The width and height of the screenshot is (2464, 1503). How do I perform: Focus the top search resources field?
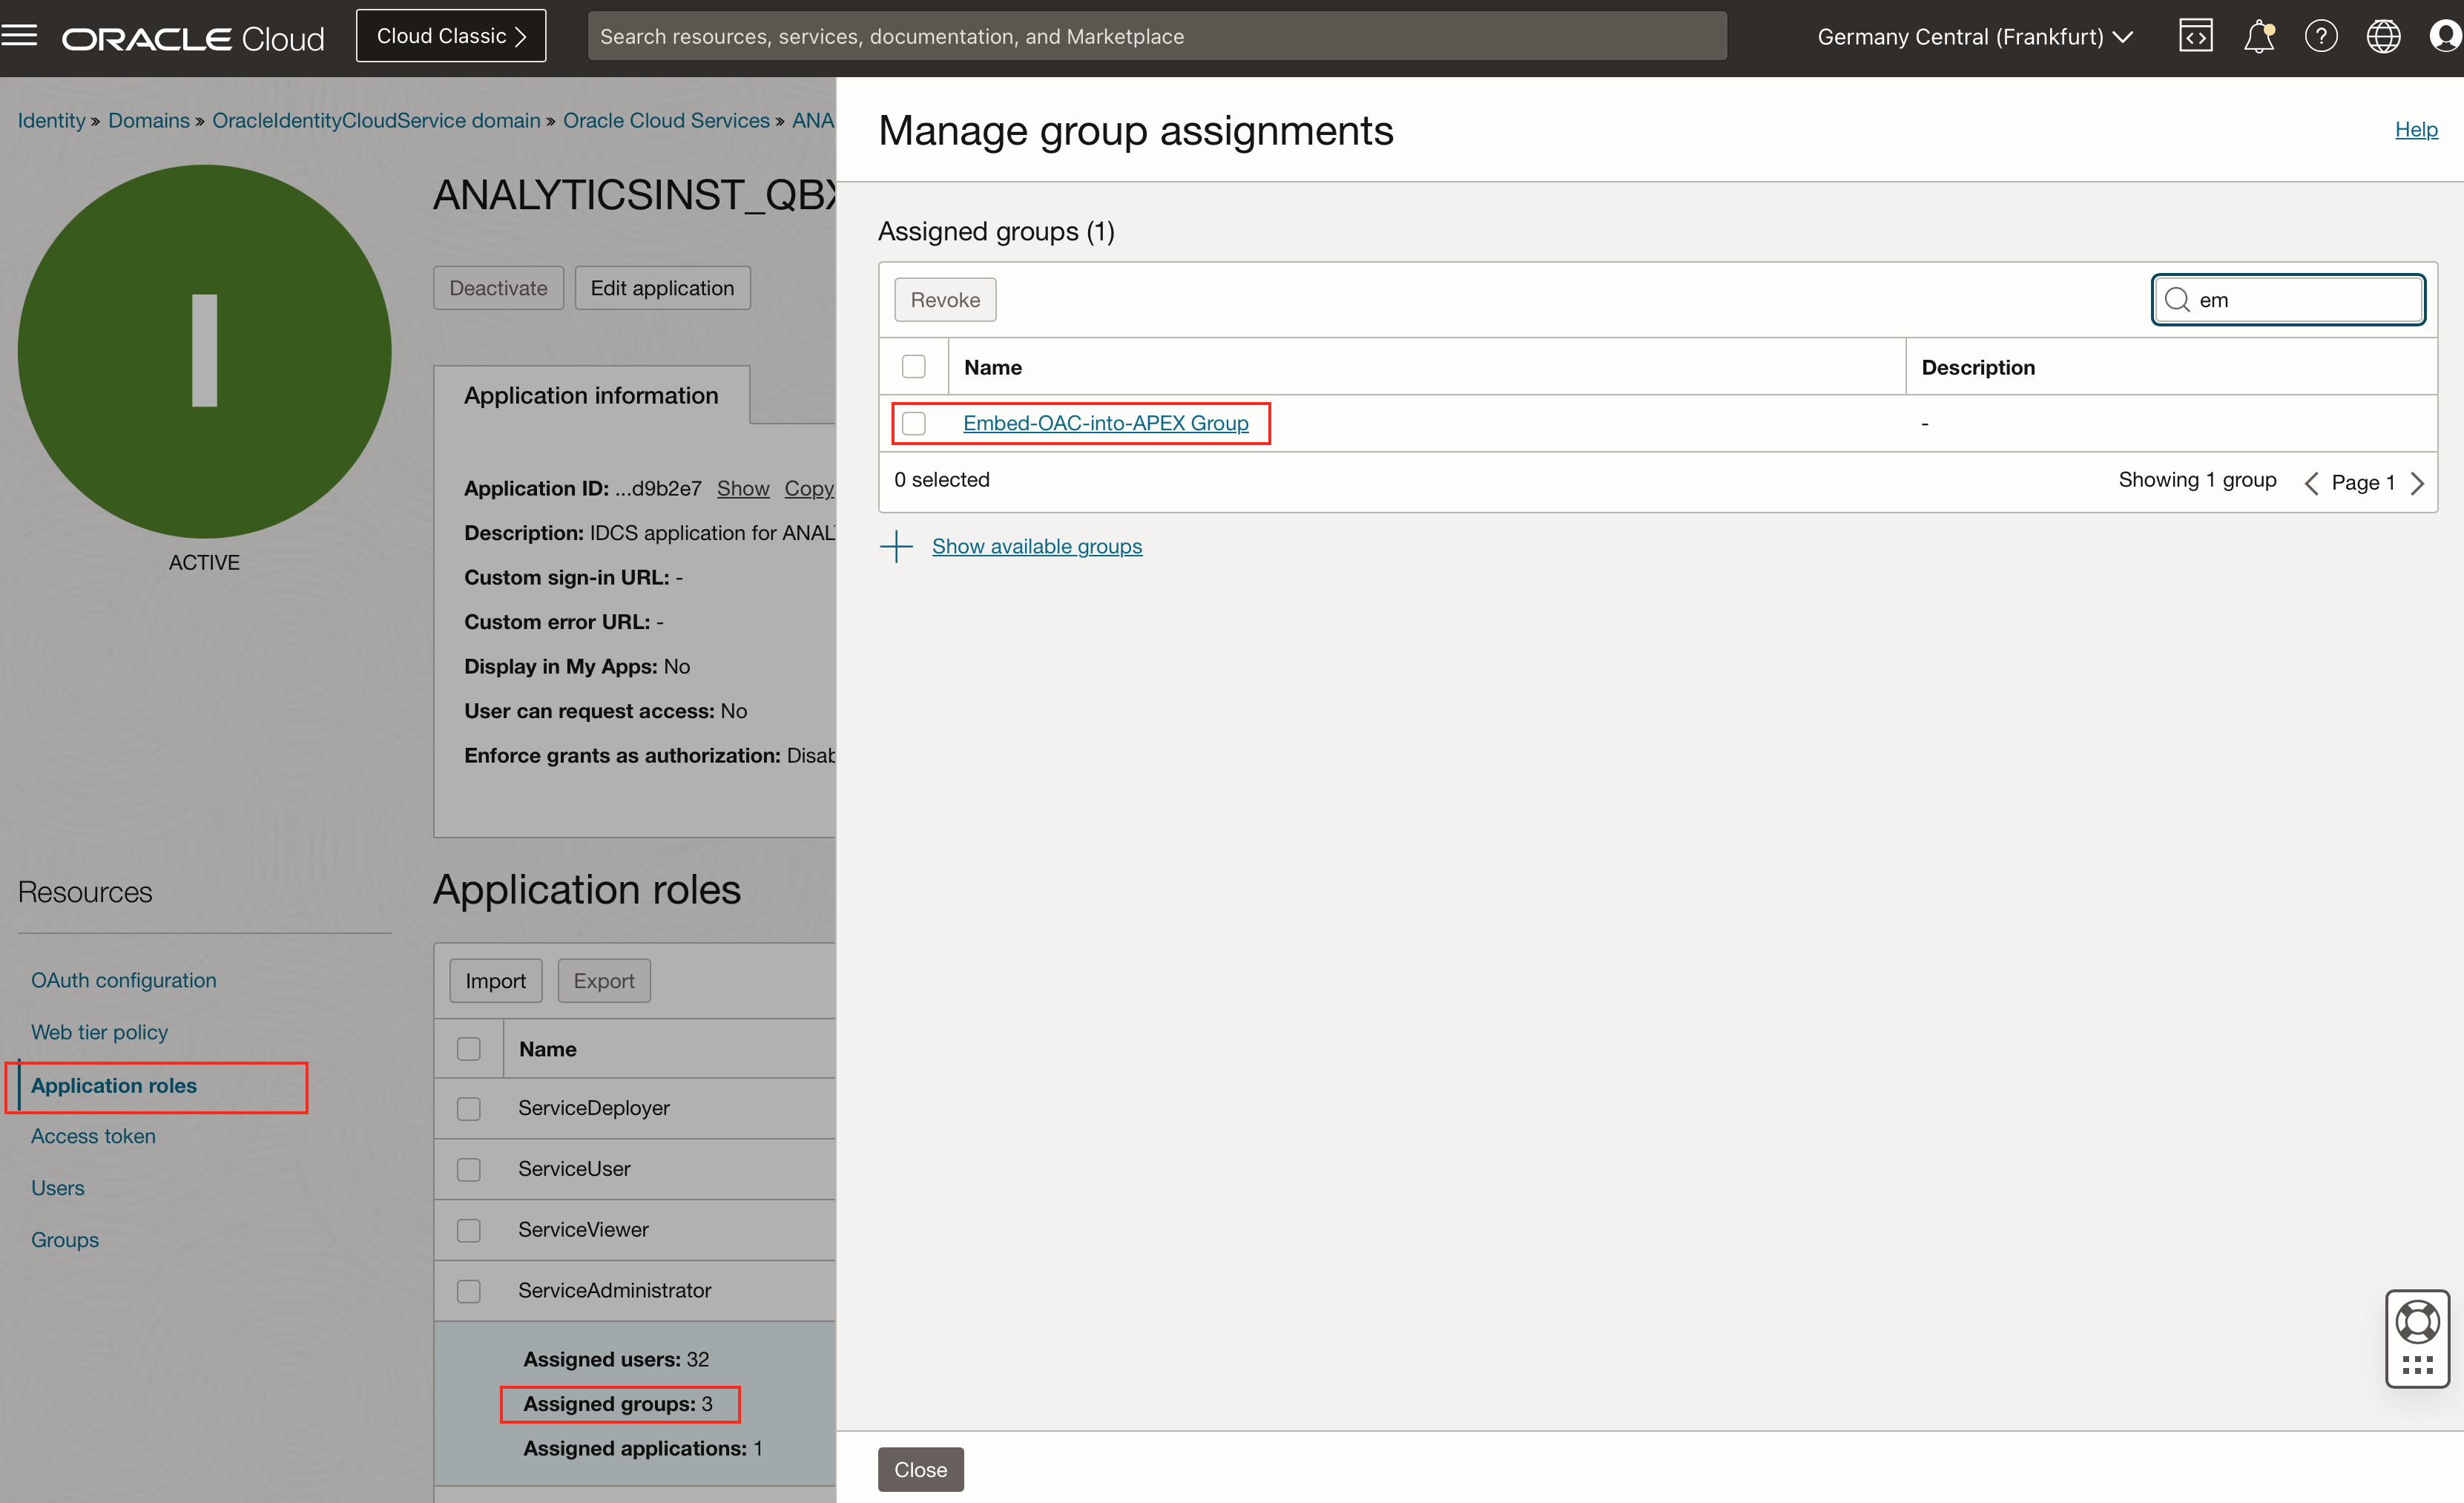1157,36
